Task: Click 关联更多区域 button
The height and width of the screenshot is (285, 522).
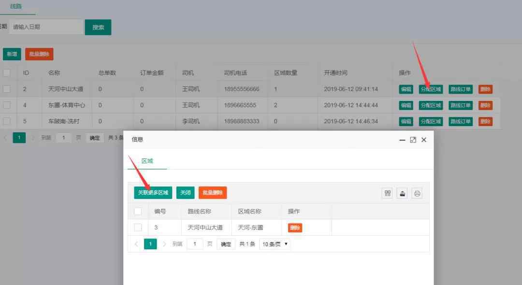Action: tap(153, 193)
